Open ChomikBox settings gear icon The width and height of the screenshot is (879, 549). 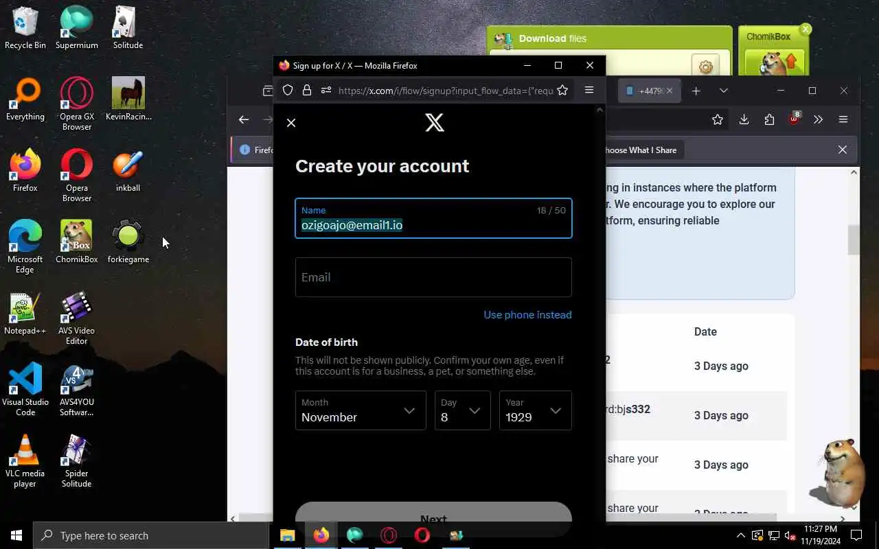705,67
